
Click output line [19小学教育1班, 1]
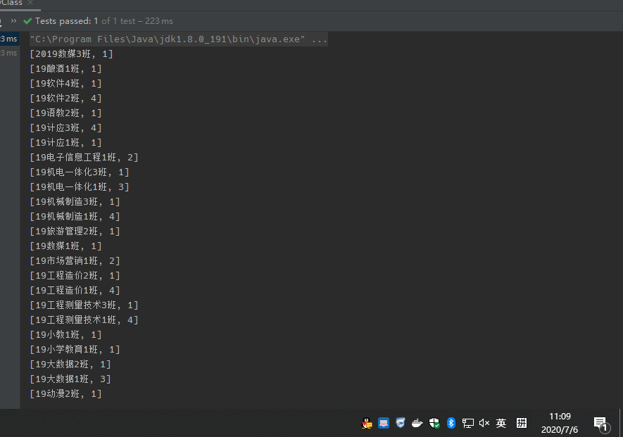pyautogui.click(x=75, y=350)
